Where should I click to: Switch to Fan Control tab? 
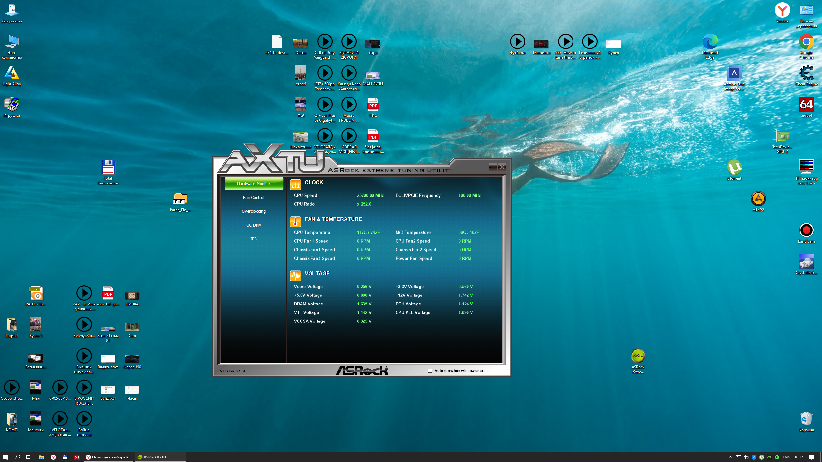[253, 197]
